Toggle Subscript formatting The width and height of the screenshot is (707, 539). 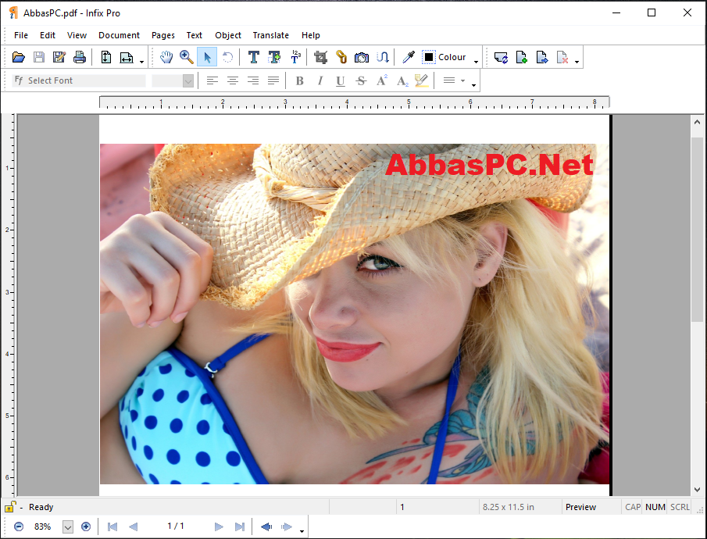click(402, 81)
